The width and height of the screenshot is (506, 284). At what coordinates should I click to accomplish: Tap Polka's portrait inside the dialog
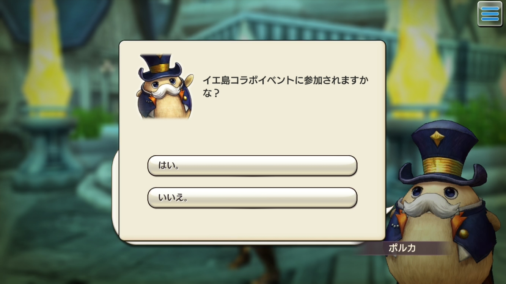point(165,86)
